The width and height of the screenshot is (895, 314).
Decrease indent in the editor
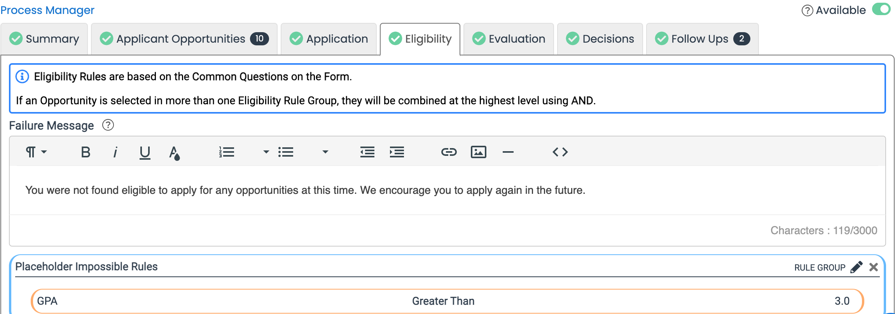click(367, 152)
